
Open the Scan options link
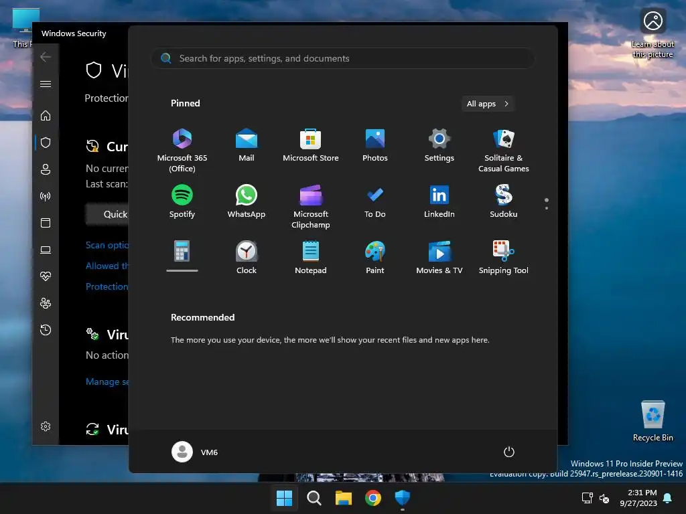(x=107, y=245)
